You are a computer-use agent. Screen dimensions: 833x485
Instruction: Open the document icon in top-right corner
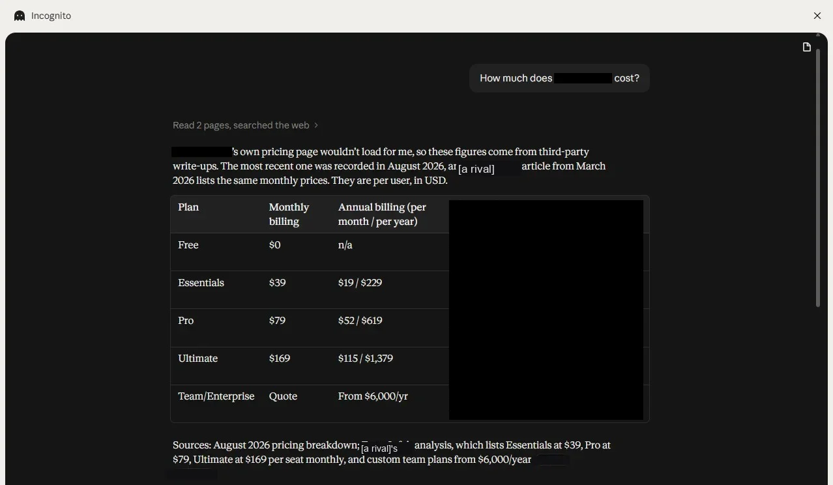[x=806, y=47]
